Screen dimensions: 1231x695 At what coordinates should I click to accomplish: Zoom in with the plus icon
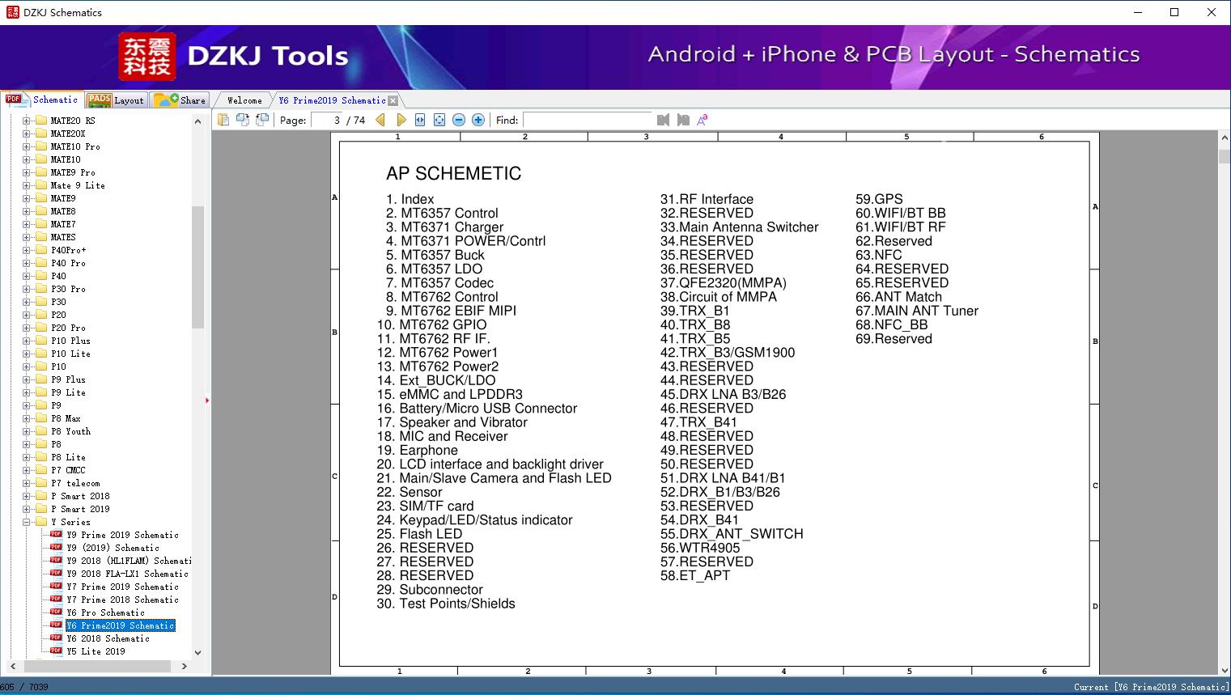[478, 120]
